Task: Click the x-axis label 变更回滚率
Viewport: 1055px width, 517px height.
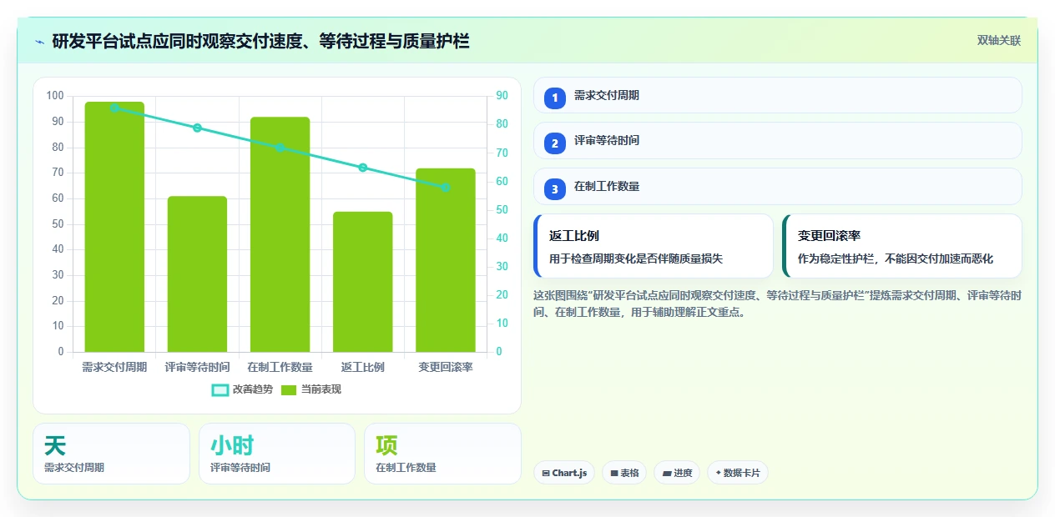Action: pyautogui.click(x=446, y=367)
